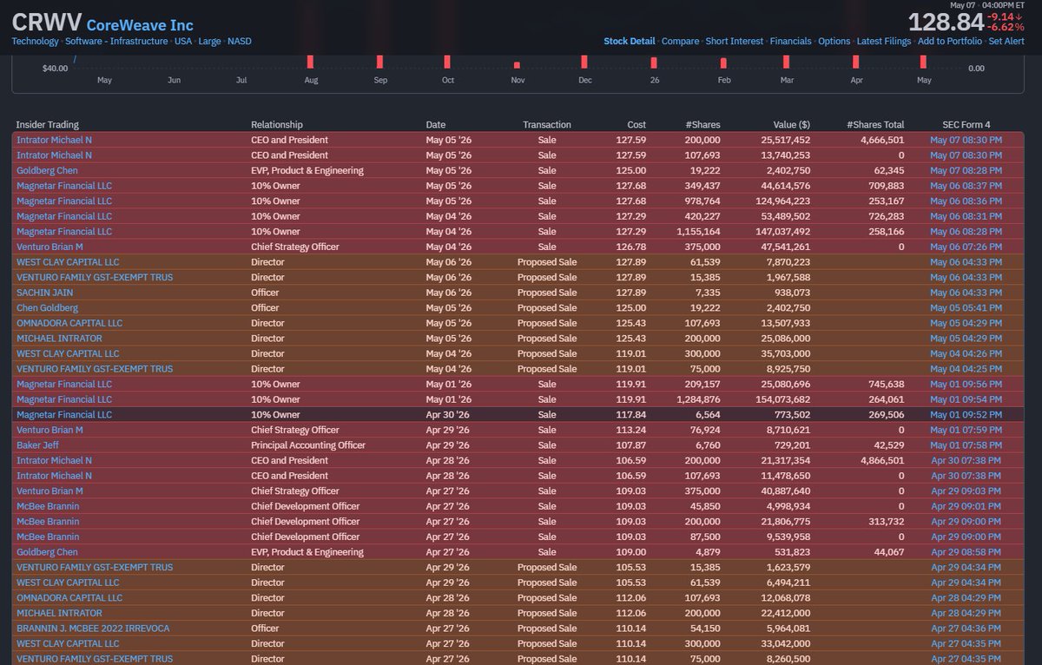Open McBee Brannin 45,850 shares row name

48,506
